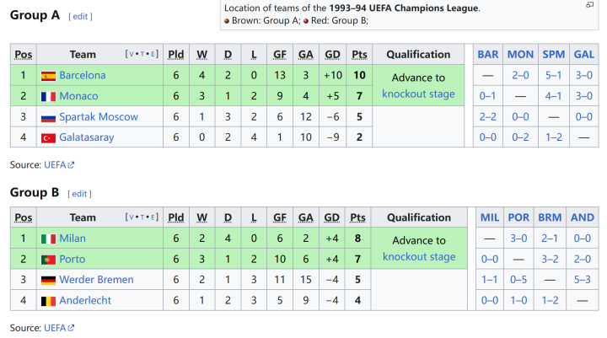Screen dimensions: 607x338
Task: Open the Werder Bremen vs Anderlecht 5–3 result
Action: point(583,280)
